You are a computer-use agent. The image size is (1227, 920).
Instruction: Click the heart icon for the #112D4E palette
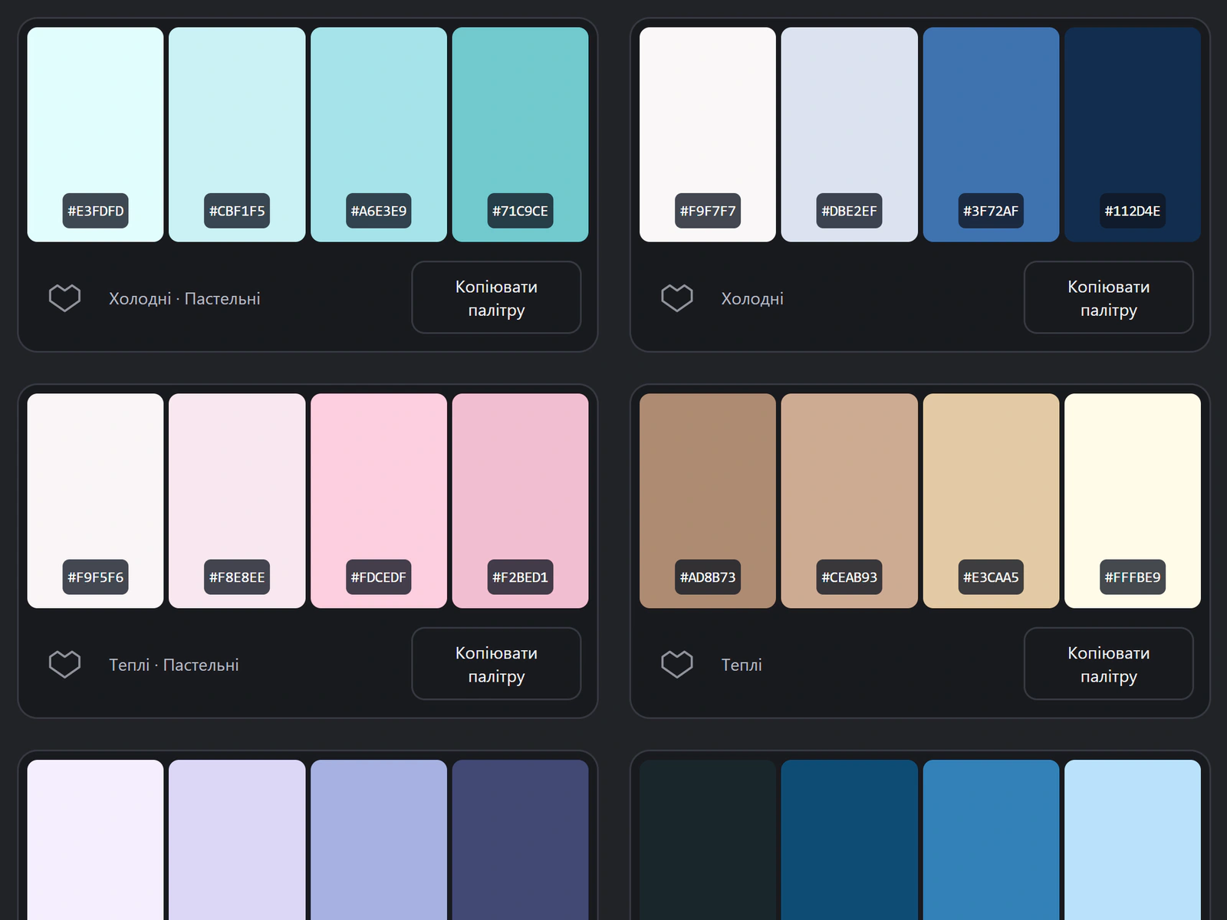(677, 298)
